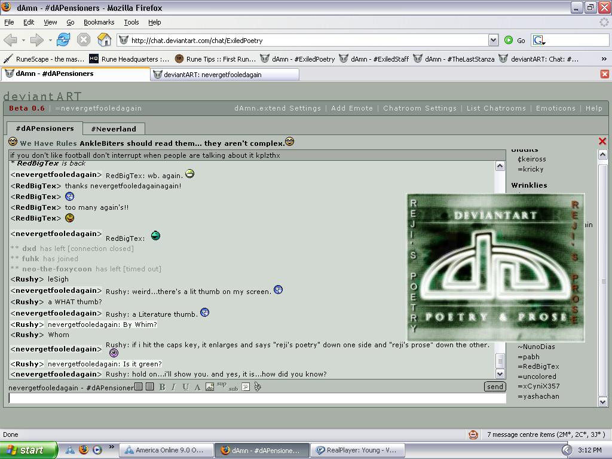Send the chat message
This screenshot has height=459, width=612.
[495, 387]
